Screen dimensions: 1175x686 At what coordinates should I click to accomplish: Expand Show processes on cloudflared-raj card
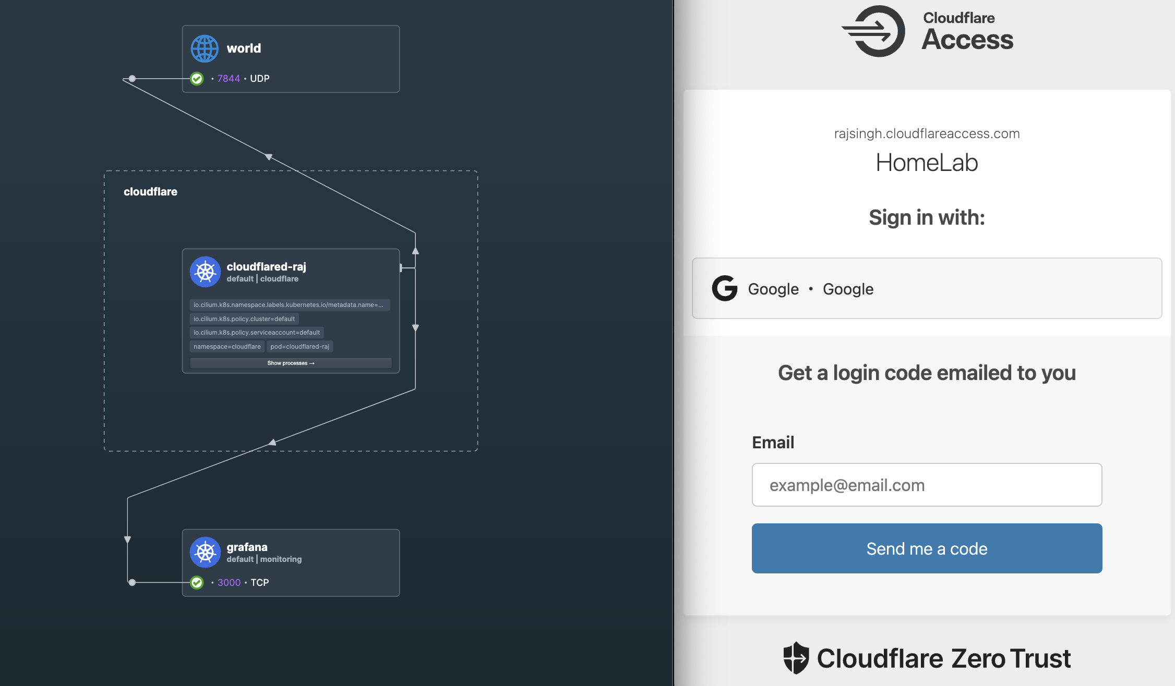[291, 363]
